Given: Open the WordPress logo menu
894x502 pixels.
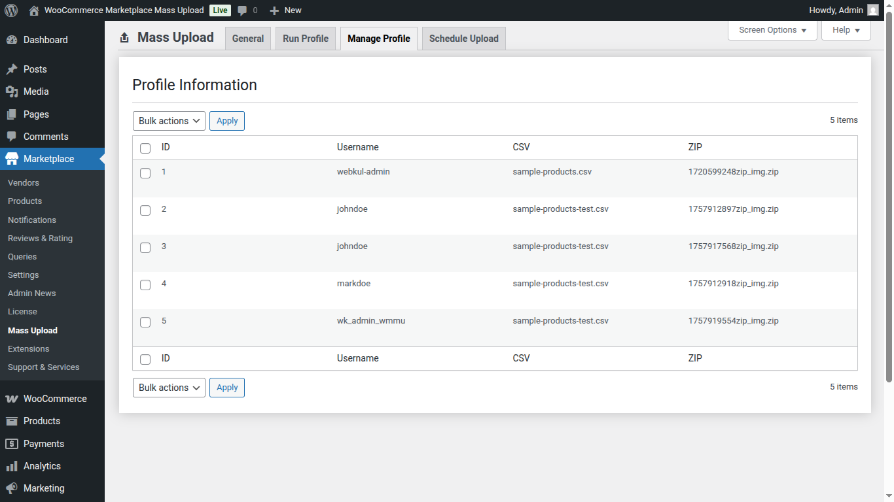Looking at the screenshot, I should tap(10, 10).
